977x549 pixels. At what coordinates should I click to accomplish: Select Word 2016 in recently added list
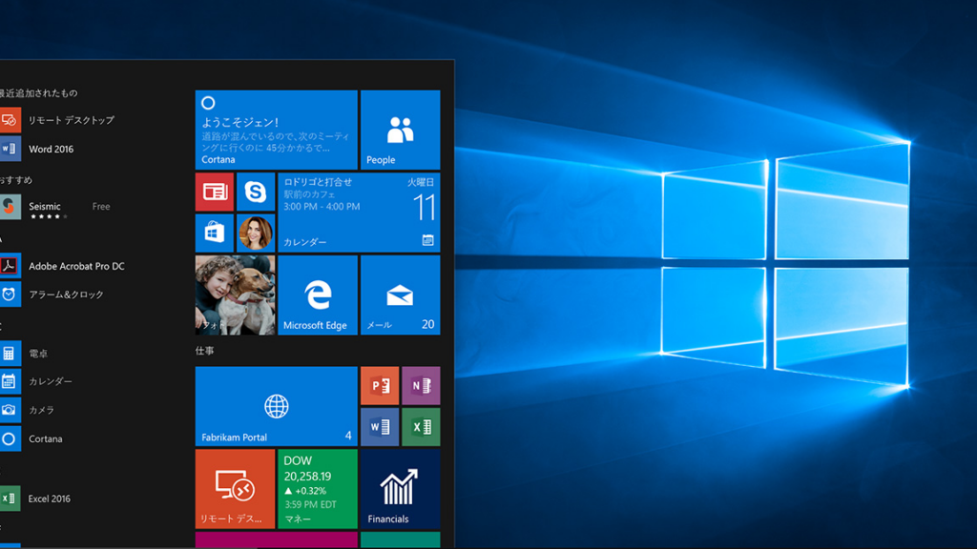coord(51,149)
